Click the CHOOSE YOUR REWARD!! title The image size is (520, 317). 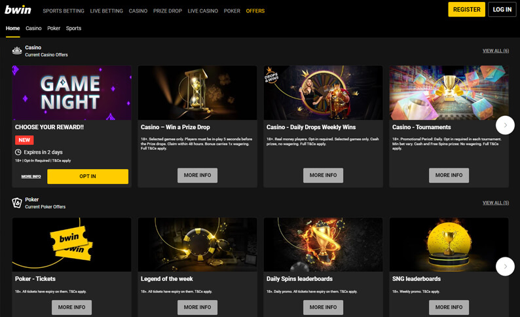49,127
